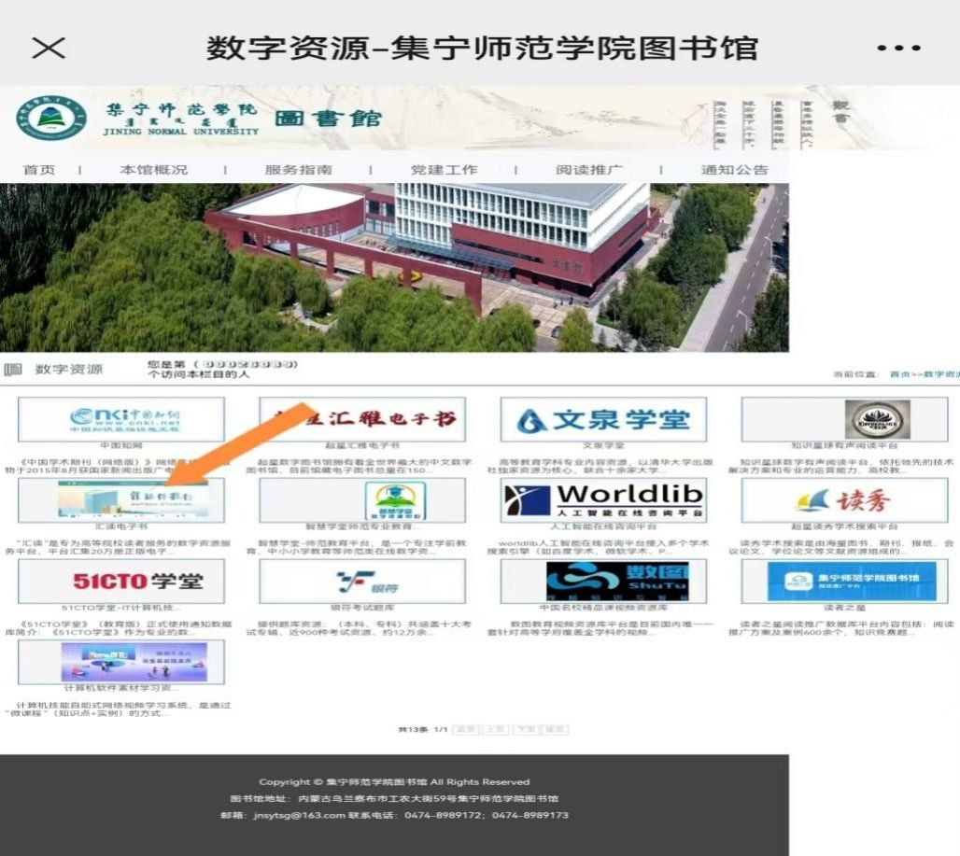960x856 pixels.
Task: Open the three-dot more options menu
Action: [x=898, y=48]
